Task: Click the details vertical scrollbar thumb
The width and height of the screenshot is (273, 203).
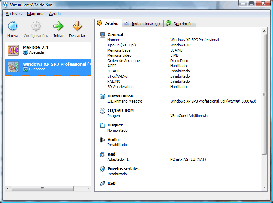Action: (264, 94)
